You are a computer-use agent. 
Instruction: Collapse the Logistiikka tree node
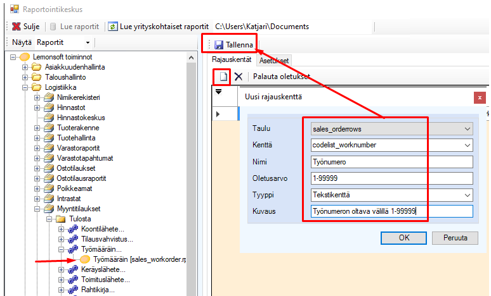click(x=26, y=87)
